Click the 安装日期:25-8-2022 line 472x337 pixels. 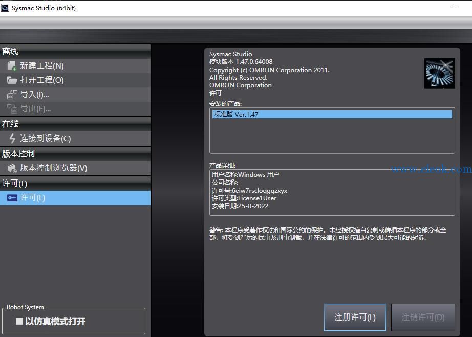click(x=240, y=206)
